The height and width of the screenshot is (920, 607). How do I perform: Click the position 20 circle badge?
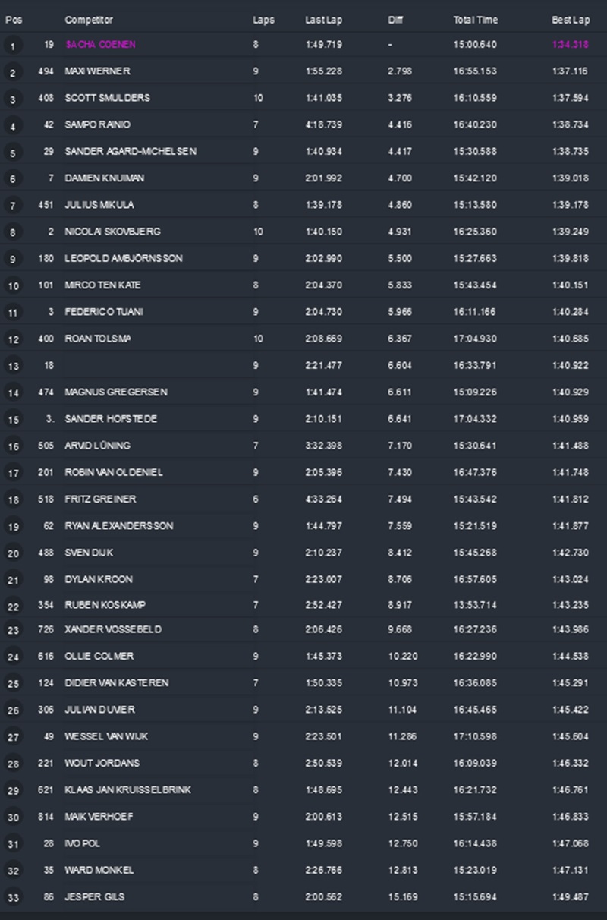coord(13,553)
